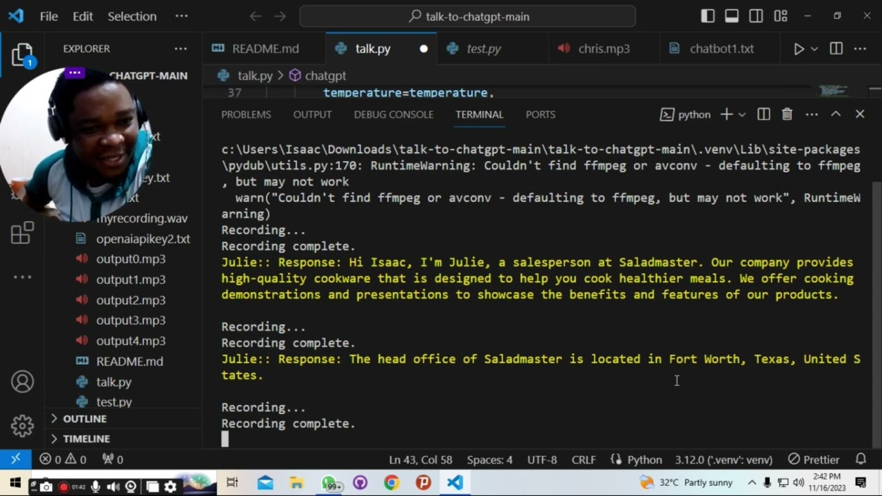Open the Ports panel tab
The height and width of the screenshot is (496, 882).
[x=540, y=114]
